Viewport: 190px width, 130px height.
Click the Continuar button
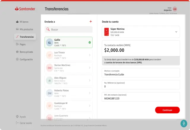pos(167,110)
